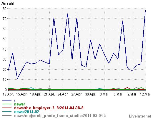Click the gray mojosoft legend color line

(x=7, y=115)
